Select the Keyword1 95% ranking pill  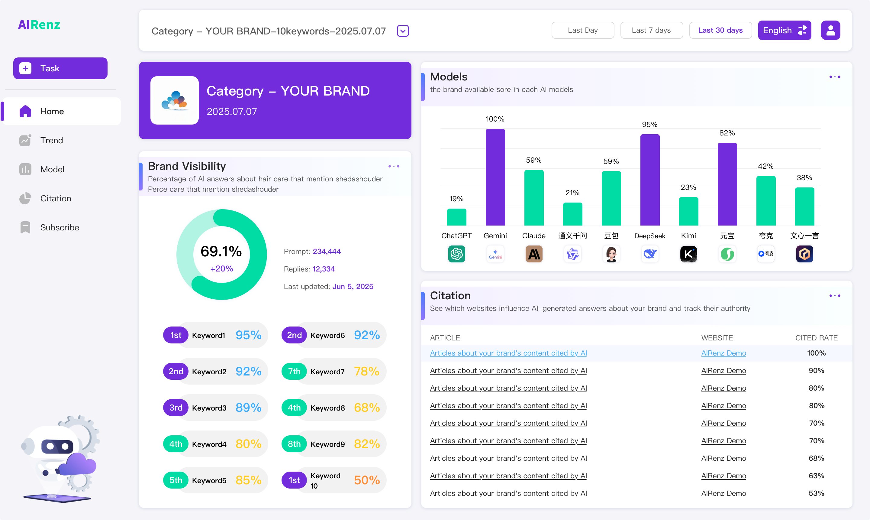(x=215, y=335)
